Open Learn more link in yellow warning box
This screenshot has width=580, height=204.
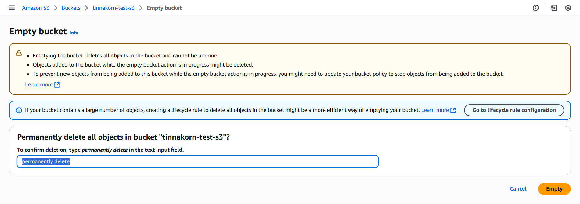pos(39,85)
